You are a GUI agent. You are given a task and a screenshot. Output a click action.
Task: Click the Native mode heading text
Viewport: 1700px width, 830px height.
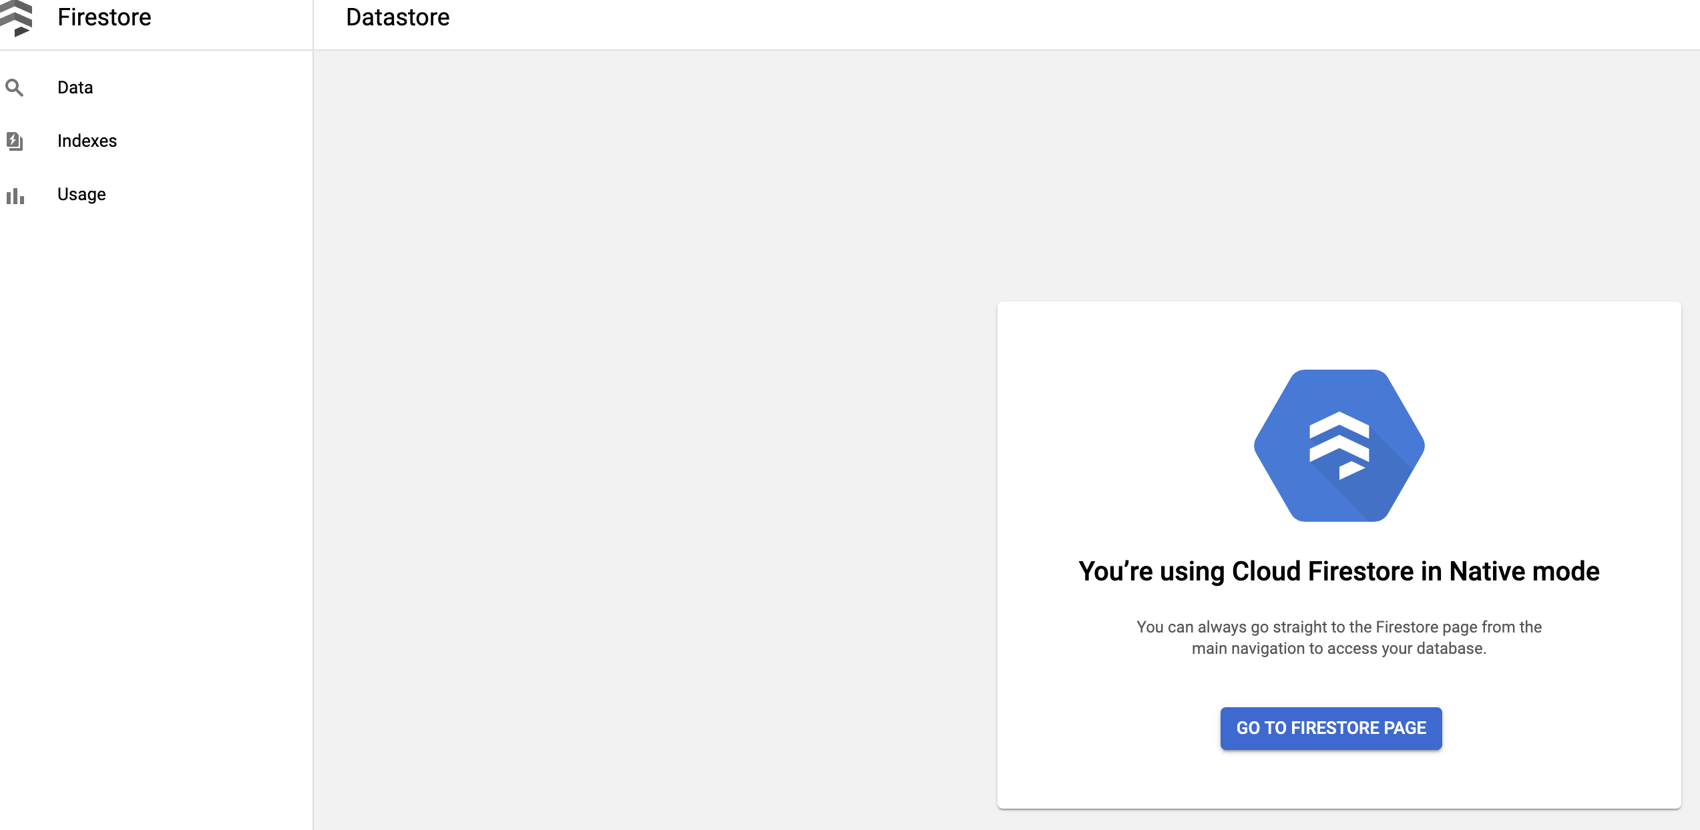tap(1338, 571)
